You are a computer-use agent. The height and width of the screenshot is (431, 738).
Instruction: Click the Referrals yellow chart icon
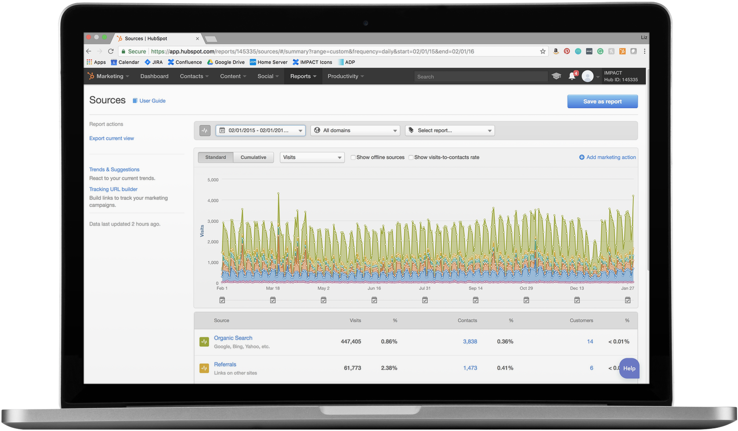pyautogui.click(x=204, y=368)
